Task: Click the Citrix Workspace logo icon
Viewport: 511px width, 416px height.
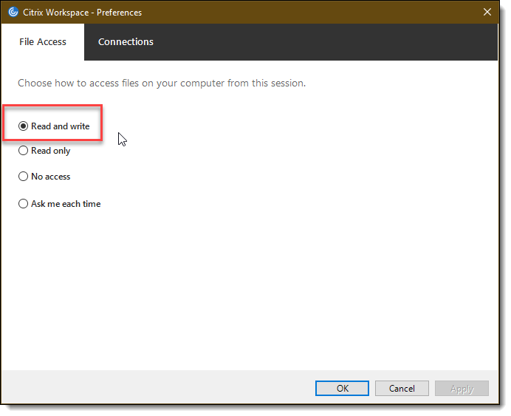Action: point(13,12)
